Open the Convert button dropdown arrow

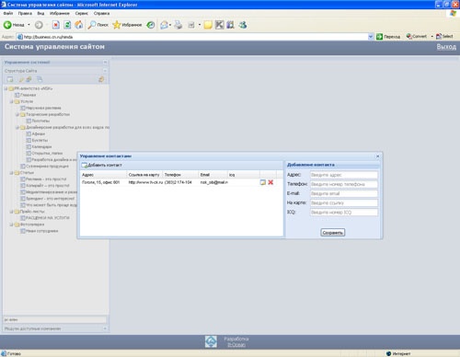[x=431, y=36]
